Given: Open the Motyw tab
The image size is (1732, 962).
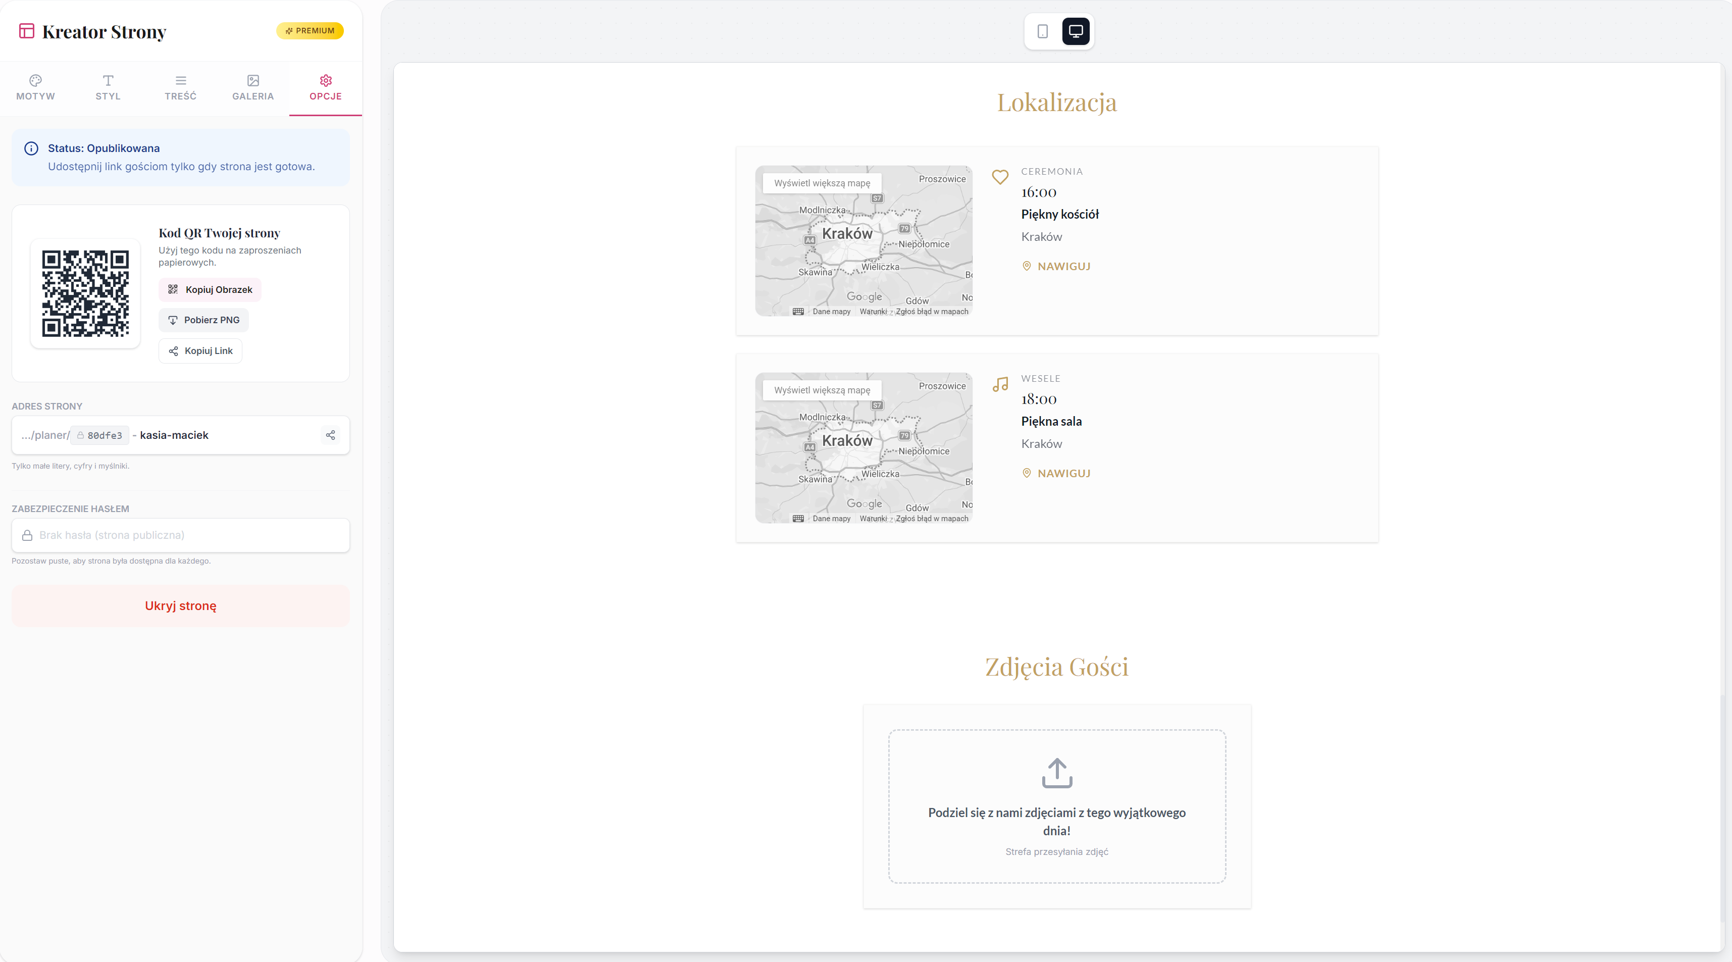Looking at the screenshot, I should pos(36,88).
